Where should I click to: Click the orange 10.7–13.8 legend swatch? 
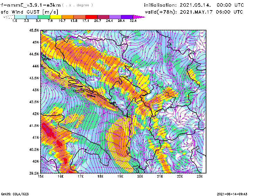point(68,17)
